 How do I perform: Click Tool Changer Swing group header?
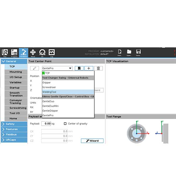click(x=68, y=78)
